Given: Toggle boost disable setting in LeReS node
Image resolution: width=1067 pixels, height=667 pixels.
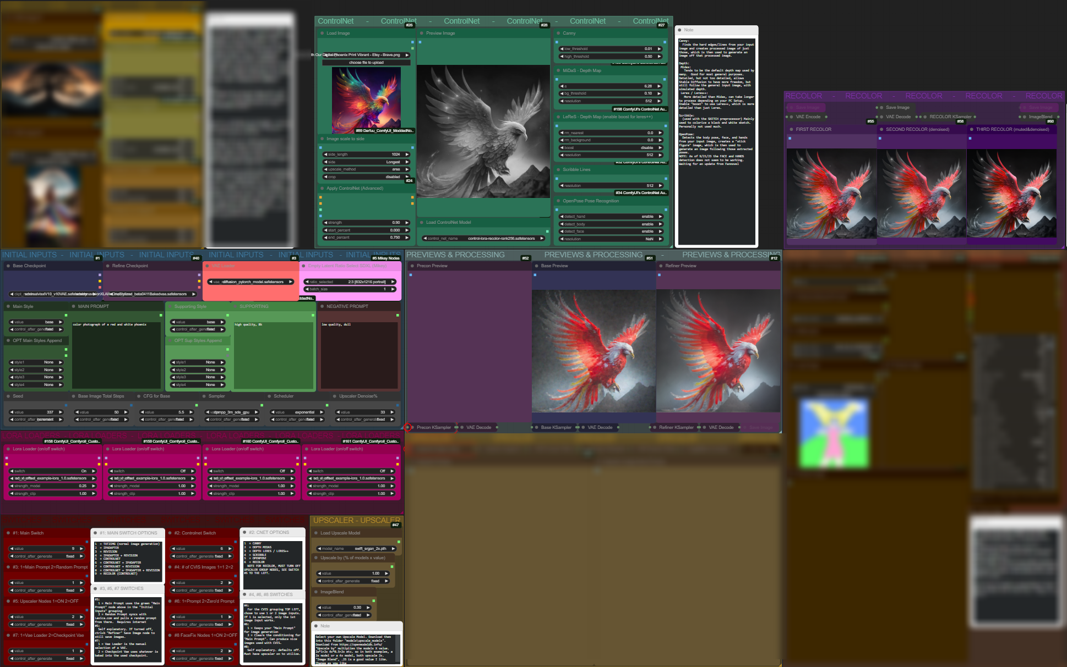Looking at the screenshot, I should [x=610, y=148].
